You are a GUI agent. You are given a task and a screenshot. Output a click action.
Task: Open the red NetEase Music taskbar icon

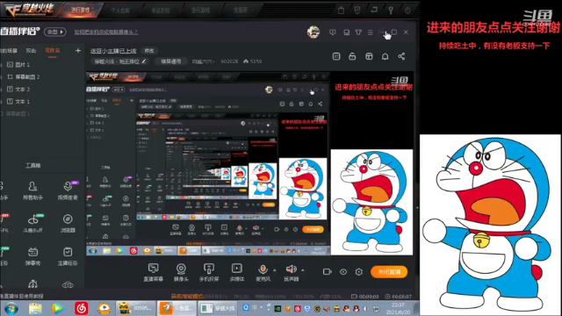[x=82, y=308]
